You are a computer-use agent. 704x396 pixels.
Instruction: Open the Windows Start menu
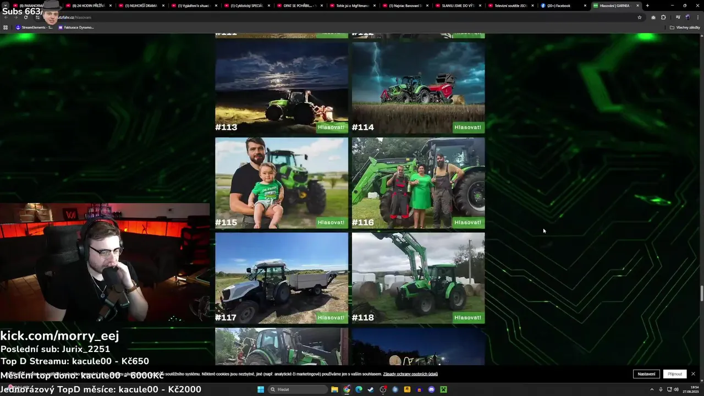click(x=261, y=389)
